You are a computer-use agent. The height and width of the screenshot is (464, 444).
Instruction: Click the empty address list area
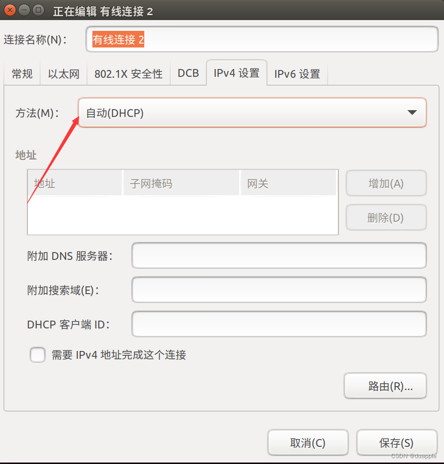(183, 215)
